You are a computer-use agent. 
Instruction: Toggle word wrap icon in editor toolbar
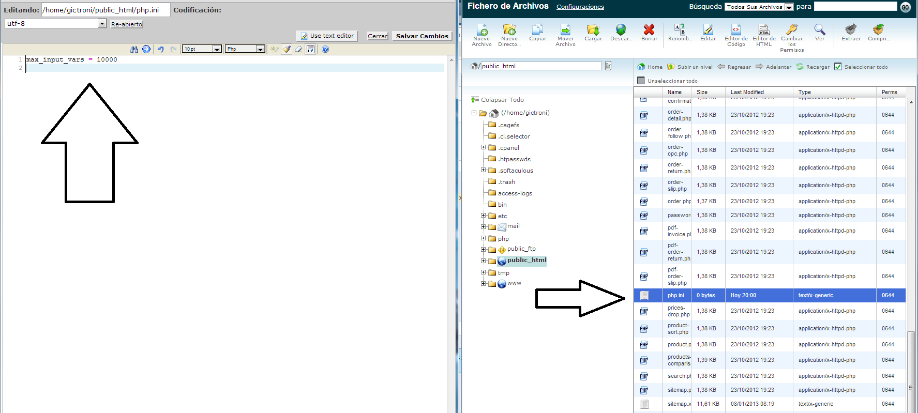coord(310,49)
